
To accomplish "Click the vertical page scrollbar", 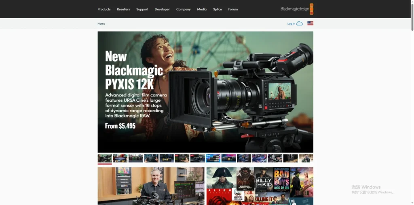I will pos(412,101).
